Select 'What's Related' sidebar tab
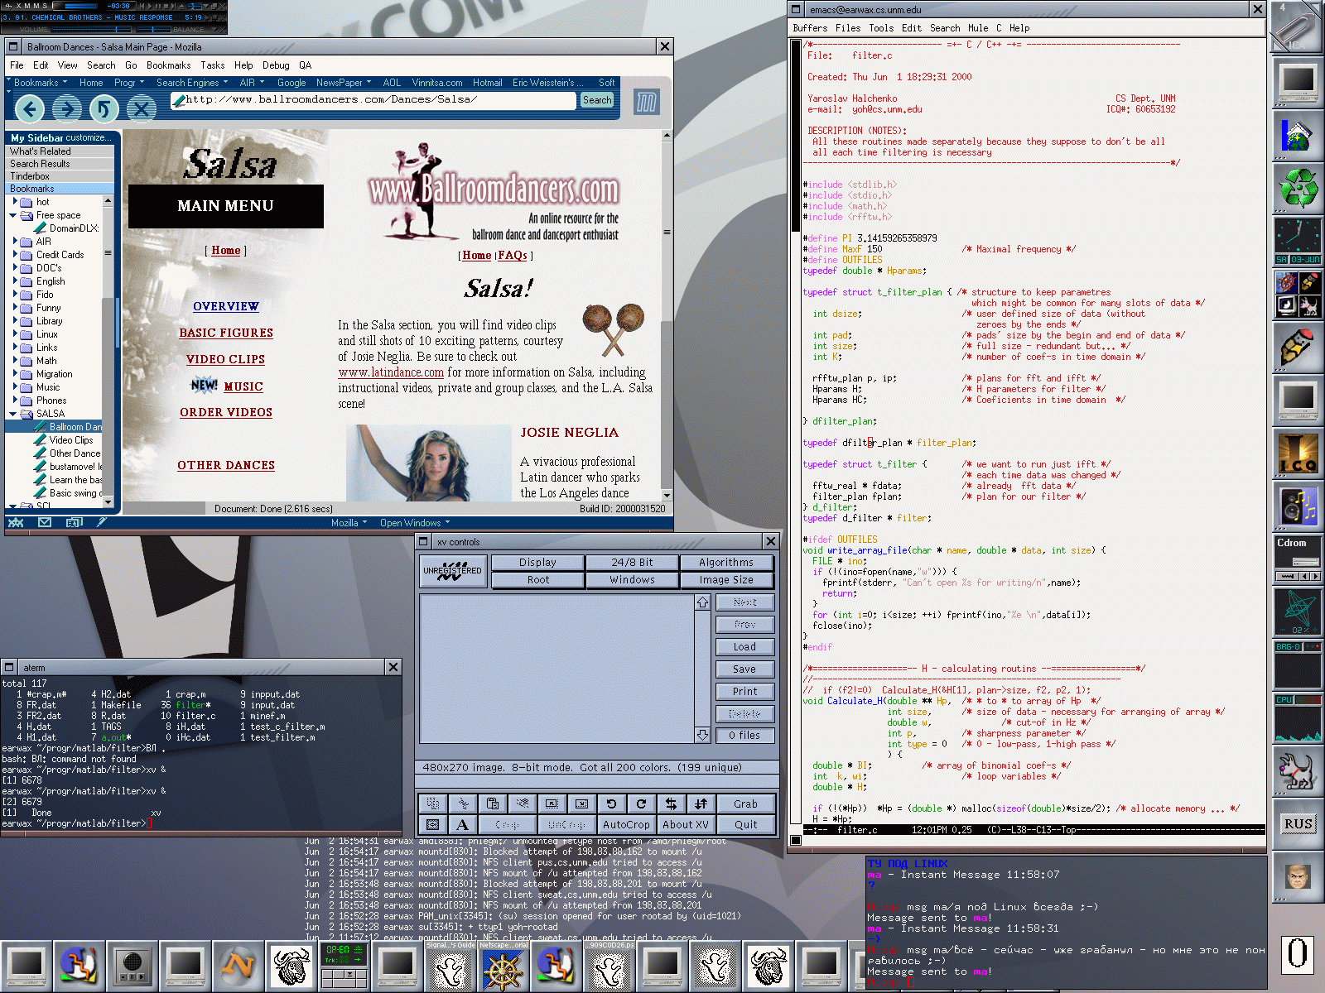 coord(60,151)
